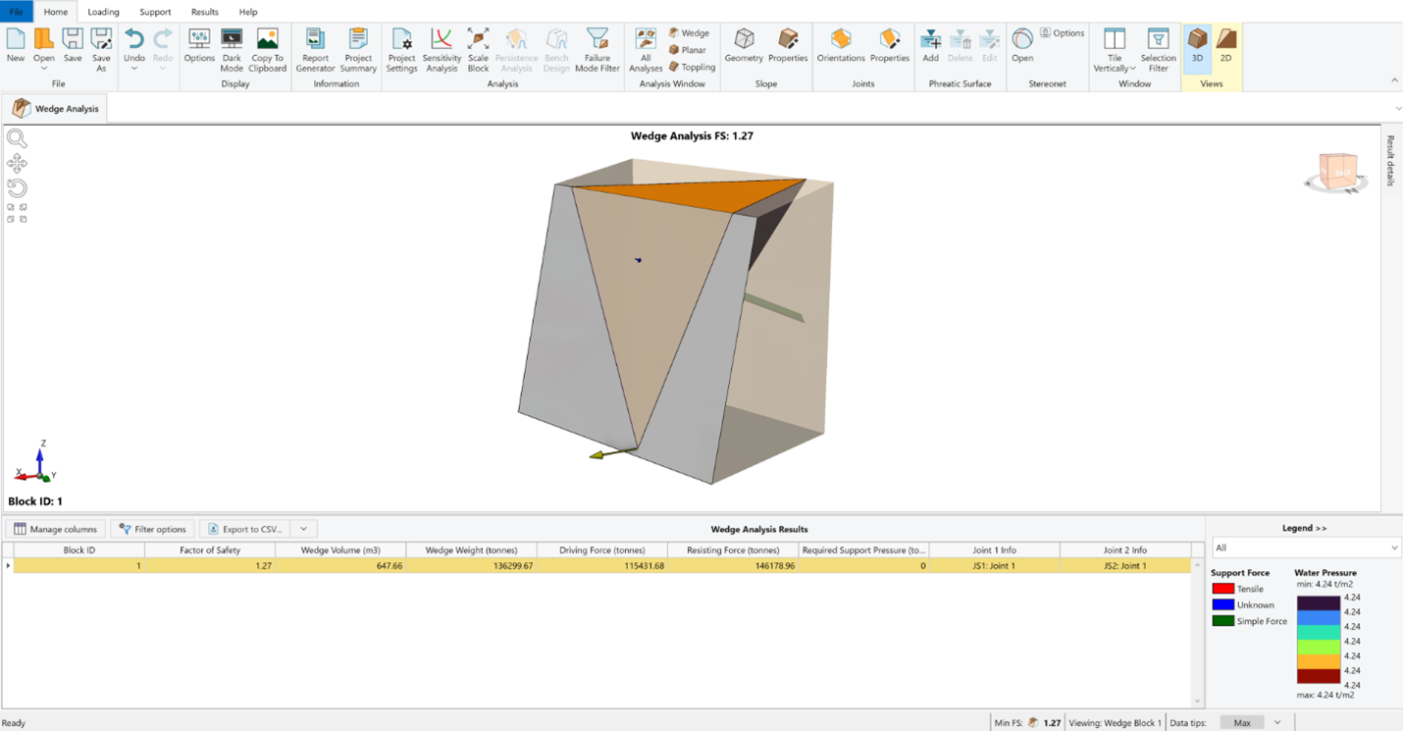This screenshot has width=1403, height=731.
Task: Click the Simple Force green swatch
Action: [1222, 621]
